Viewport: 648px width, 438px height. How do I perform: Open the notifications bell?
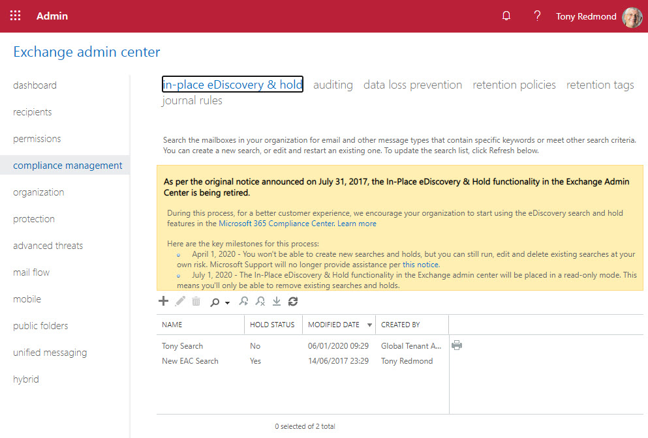click(506, 16)
